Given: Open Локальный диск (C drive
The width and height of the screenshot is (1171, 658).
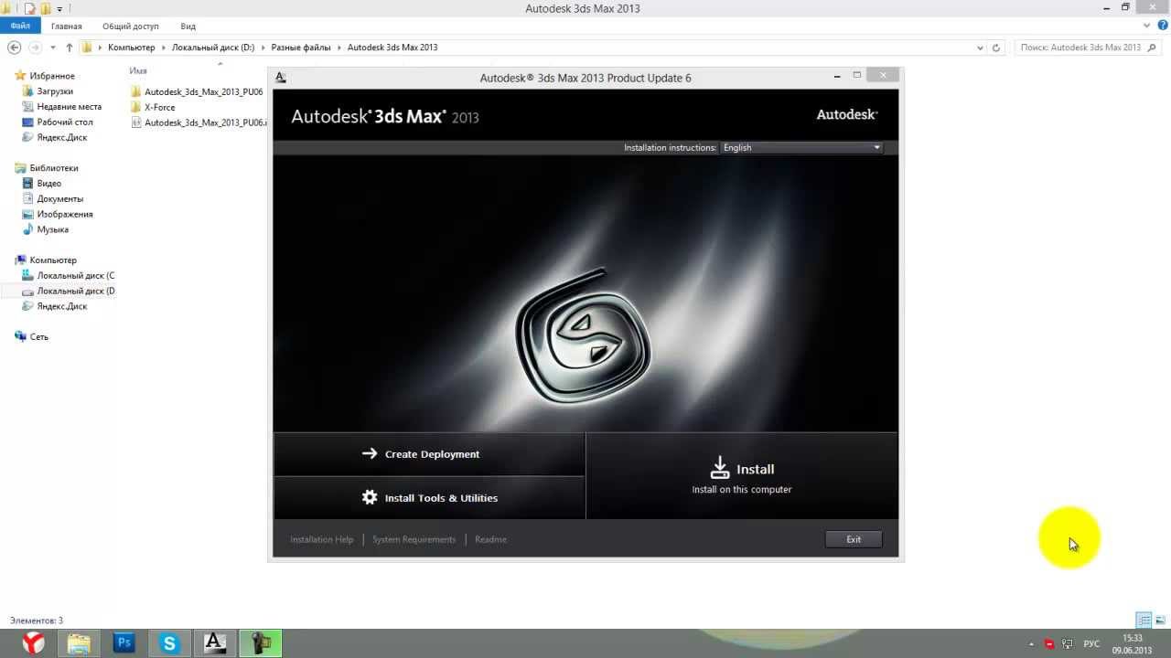Looking at the screenshot, I should [75, 276].
